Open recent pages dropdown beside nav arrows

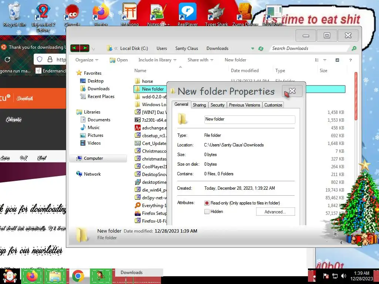pos(93,48)
